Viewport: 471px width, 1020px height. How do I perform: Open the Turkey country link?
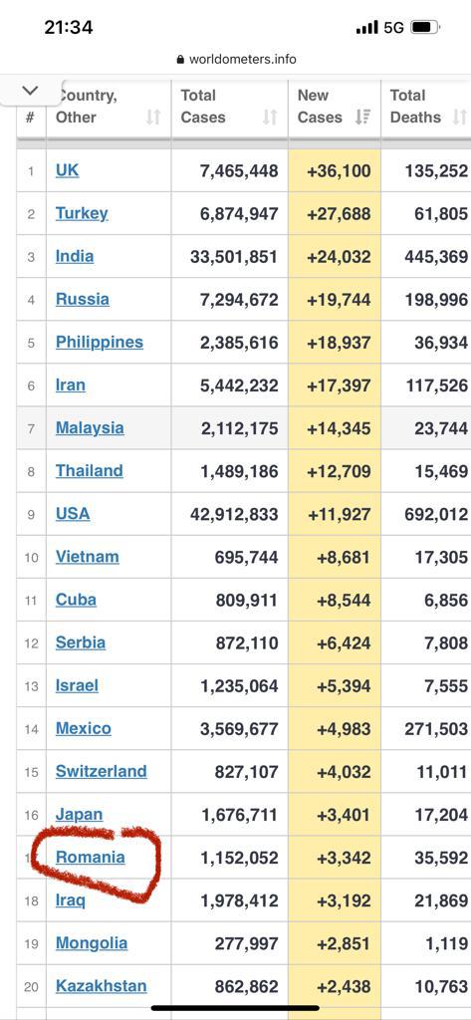tap(82, 213)
